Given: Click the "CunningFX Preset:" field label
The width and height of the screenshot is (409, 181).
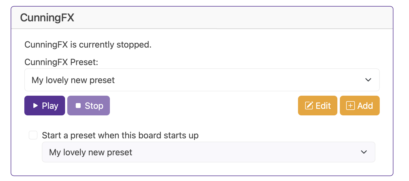Looking at the screenshot, I should click(x=61, y=62).
